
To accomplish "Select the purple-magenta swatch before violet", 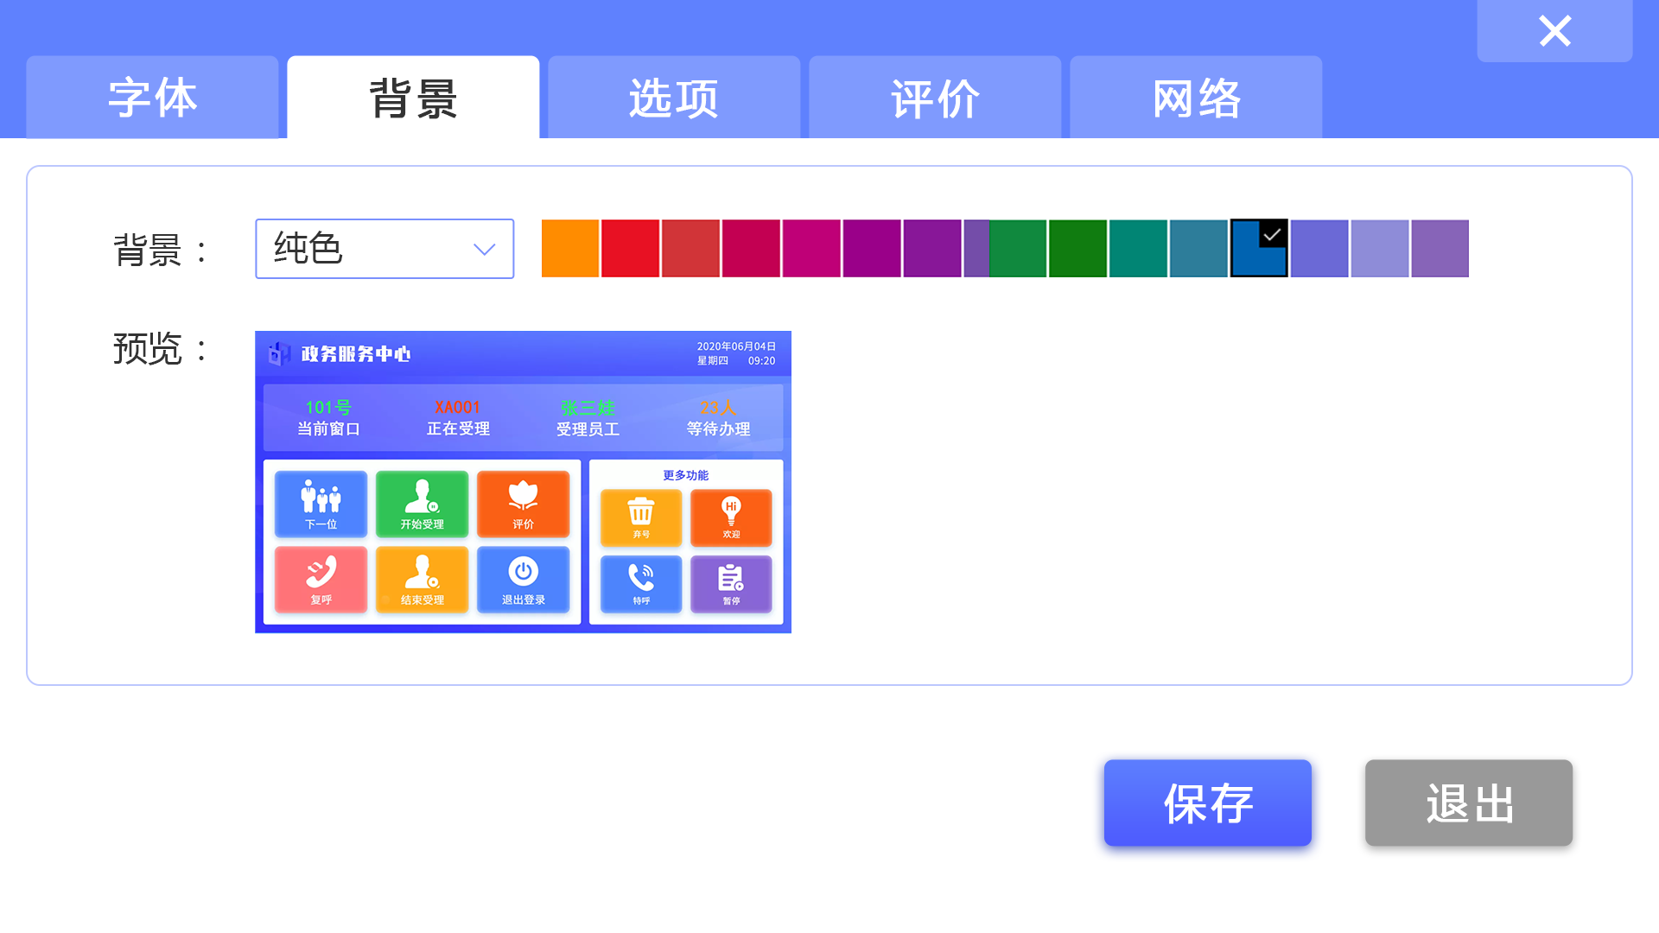I will click(873, 249).
